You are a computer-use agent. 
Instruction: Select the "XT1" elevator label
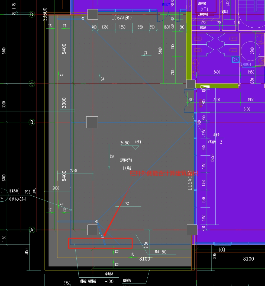[x=205, y=9]
